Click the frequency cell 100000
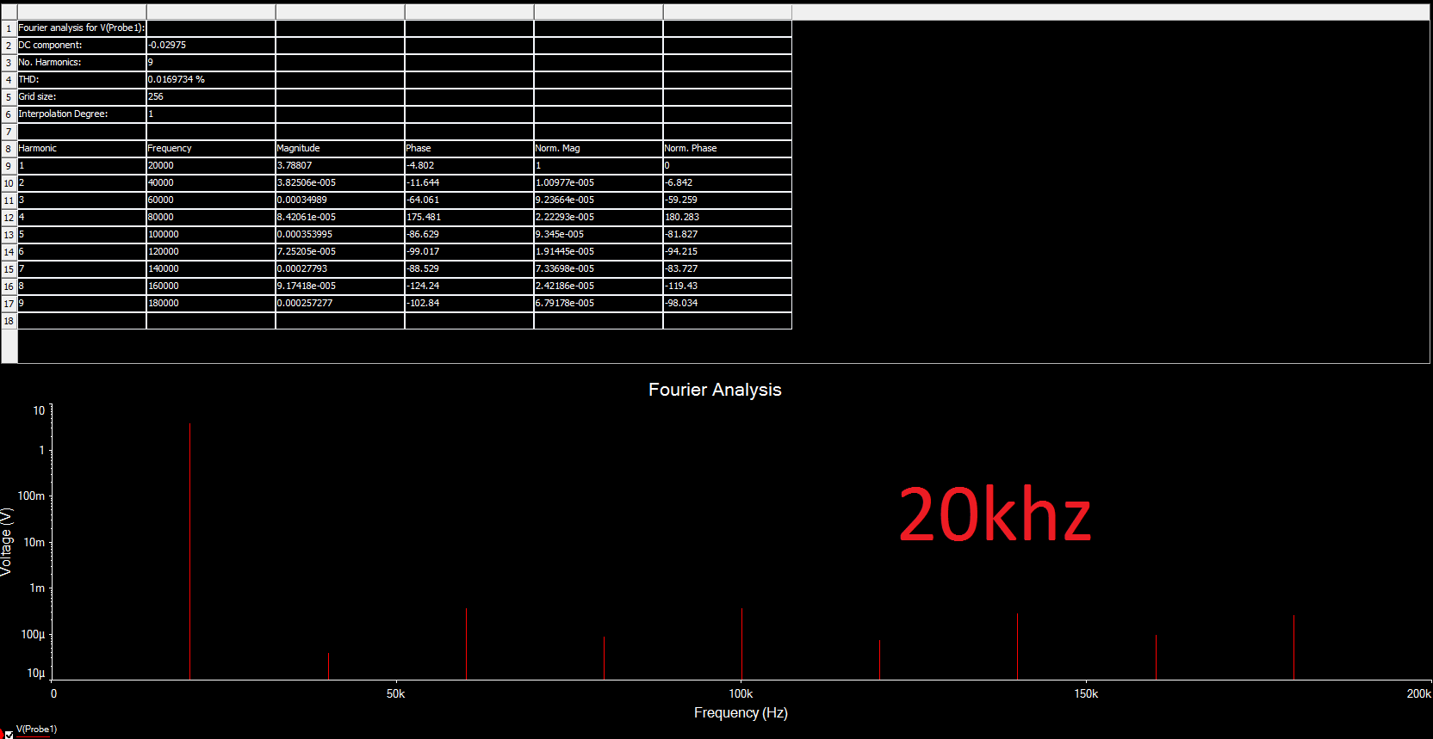The height and width of the screenshot is (739, 1433). pos(211,235)
